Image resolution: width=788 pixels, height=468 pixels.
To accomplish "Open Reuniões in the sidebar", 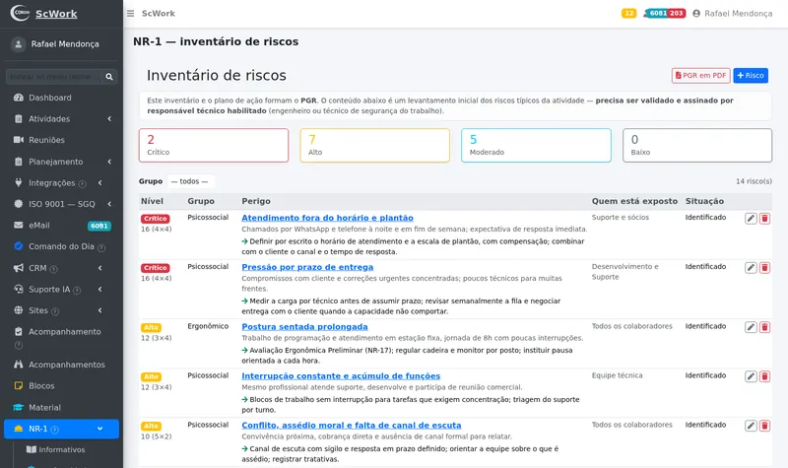I will [x=61, y=140].
